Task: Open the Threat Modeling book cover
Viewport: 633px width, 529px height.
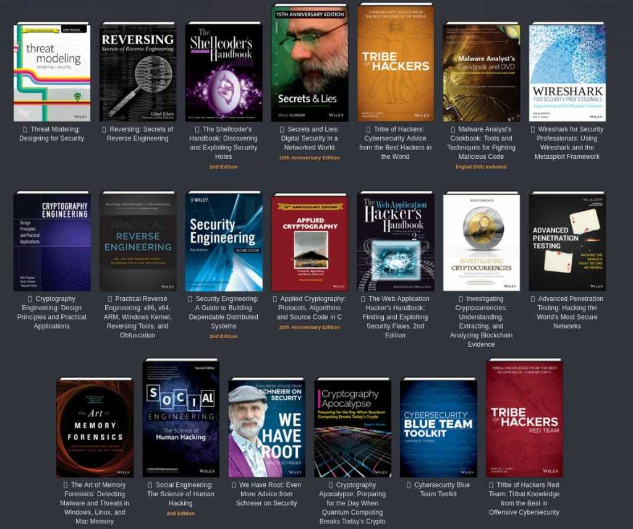Action: tap(52, 72)
